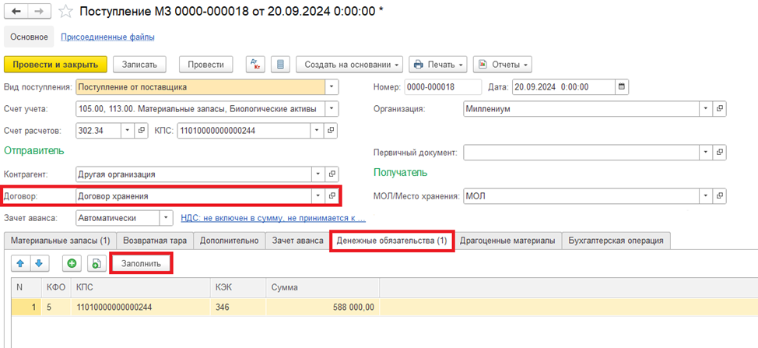
Task: Click Провести и закрыть button
Action: coord(55,65)
